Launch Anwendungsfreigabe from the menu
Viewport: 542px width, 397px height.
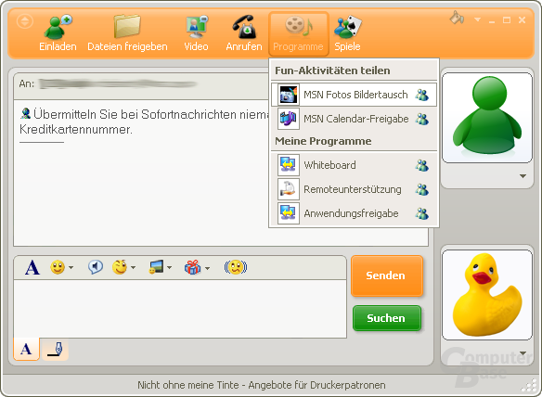[354, 213]
